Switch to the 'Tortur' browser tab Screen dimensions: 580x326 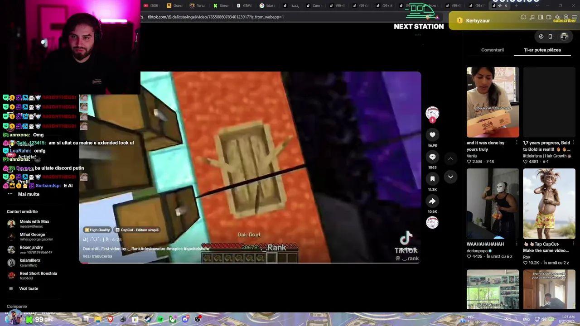198,5
